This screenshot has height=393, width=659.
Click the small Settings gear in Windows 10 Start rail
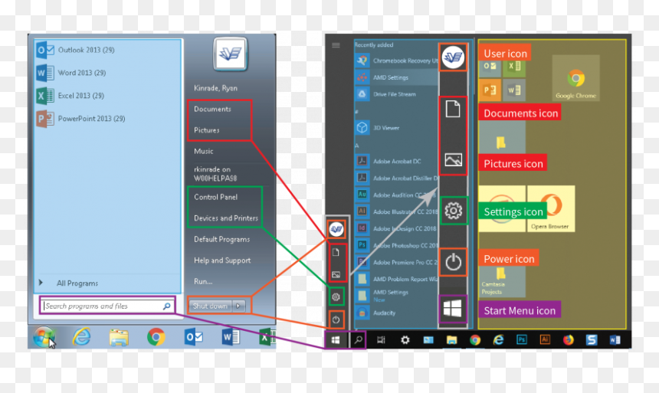(x=336, y=296)
